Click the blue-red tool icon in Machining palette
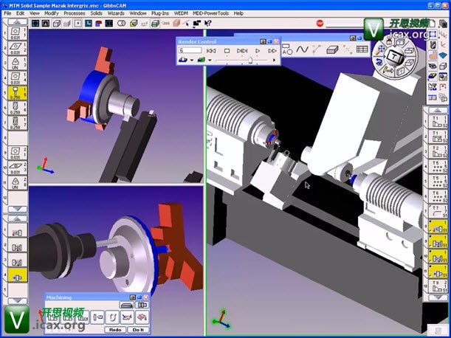451x338 pixels. [x=127, y=317]
